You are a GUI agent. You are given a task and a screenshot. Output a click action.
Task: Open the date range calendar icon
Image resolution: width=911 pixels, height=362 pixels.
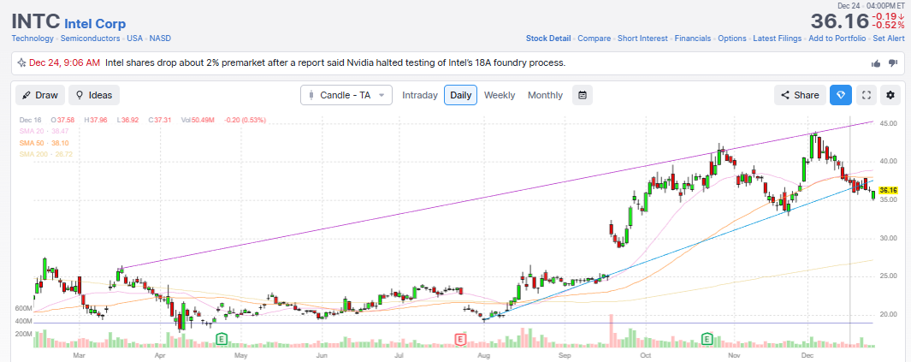(583, 95)
